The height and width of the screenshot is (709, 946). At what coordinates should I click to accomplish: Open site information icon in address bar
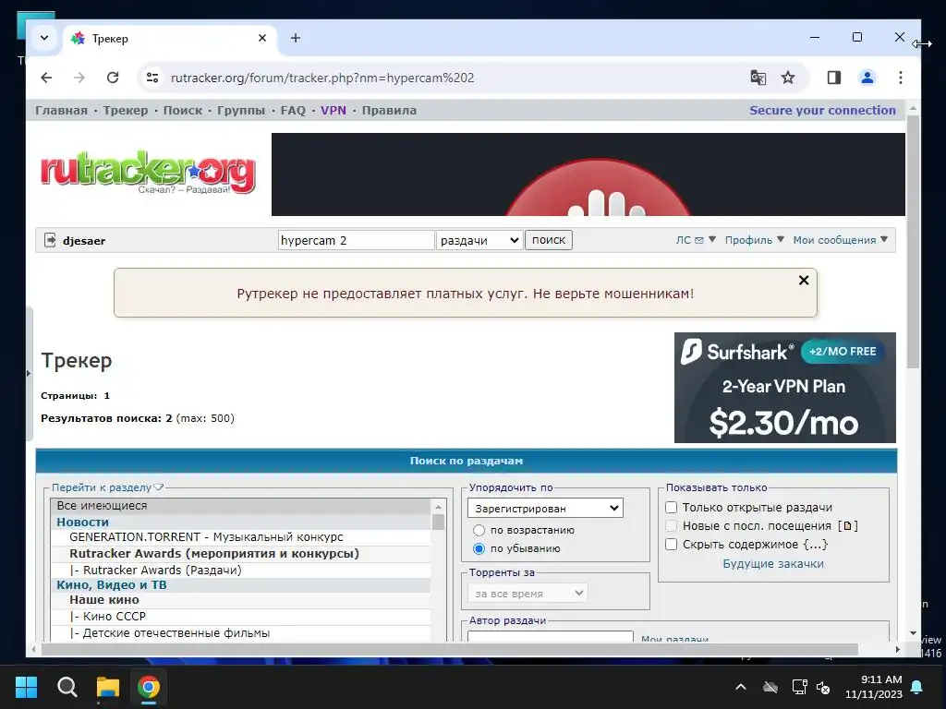152,78
